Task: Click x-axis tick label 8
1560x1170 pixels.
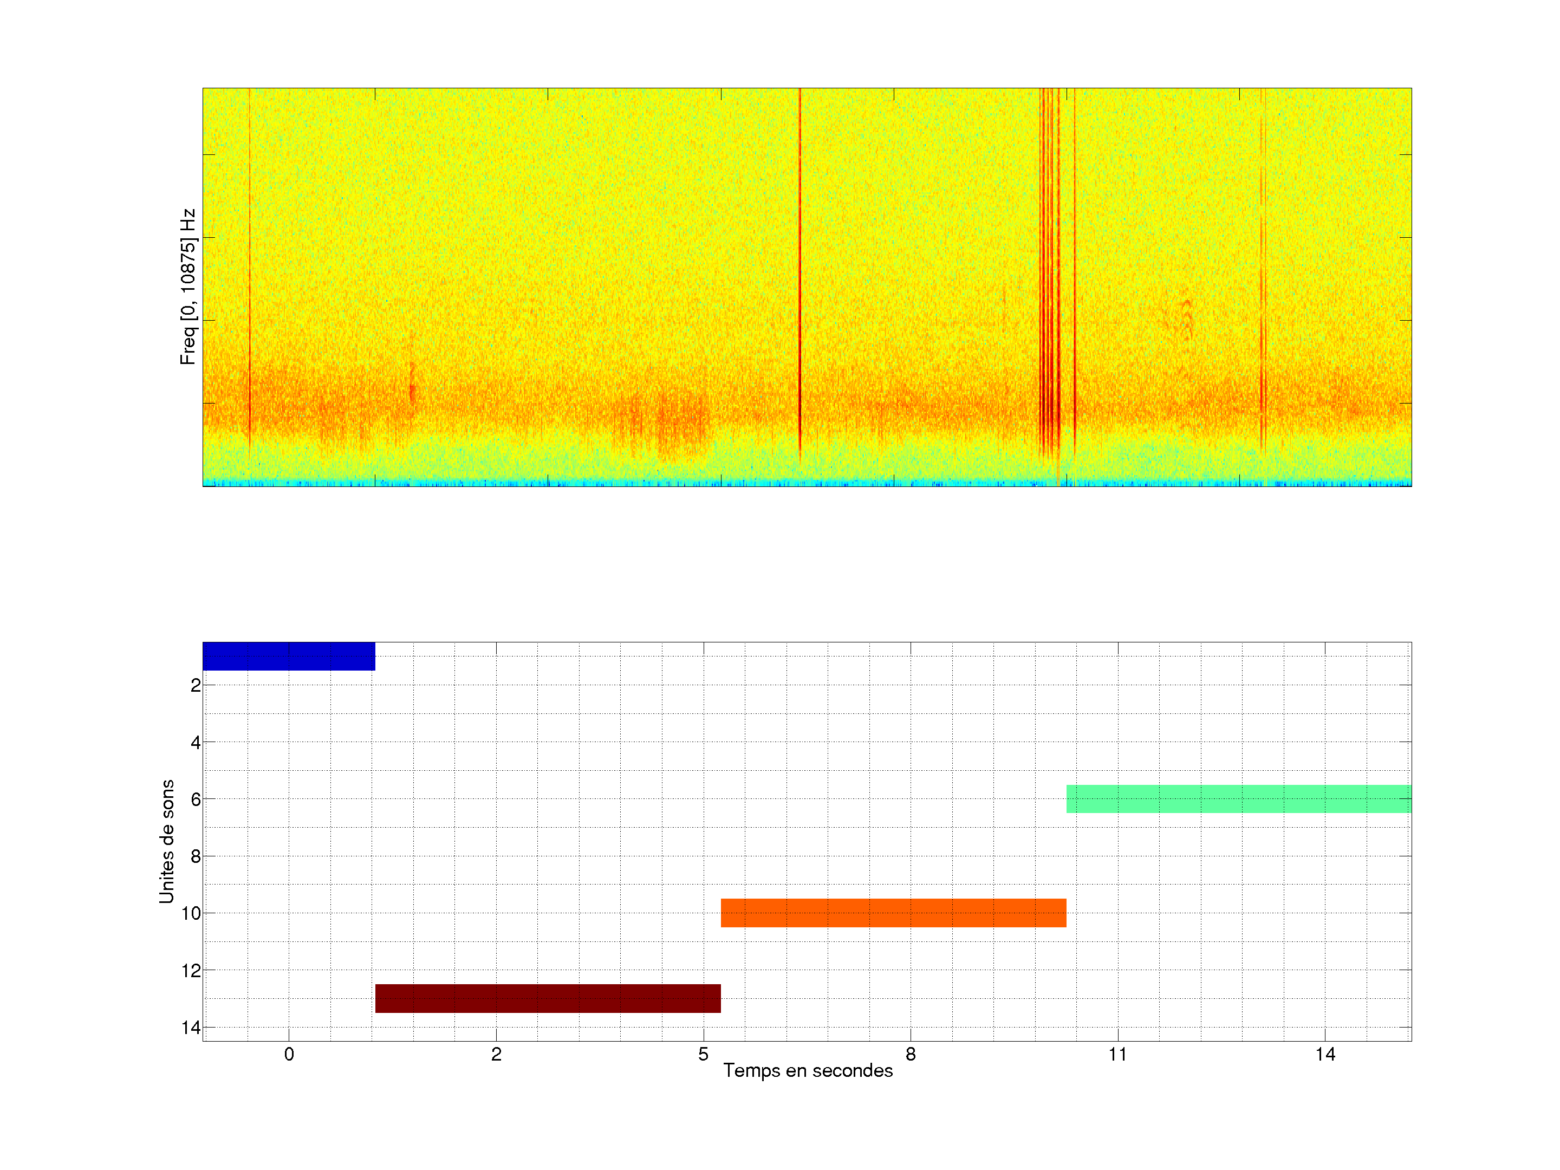Action: coord(911,1054)
